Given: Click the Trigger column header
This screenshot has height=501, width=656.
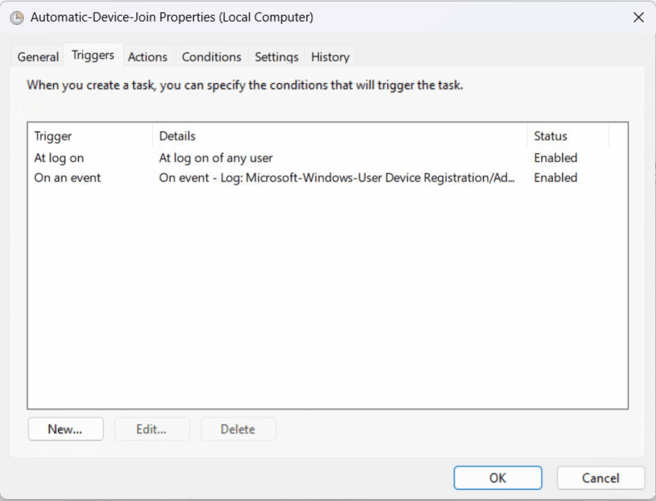Looking at the screenshot, I should (x=53, y=135).
